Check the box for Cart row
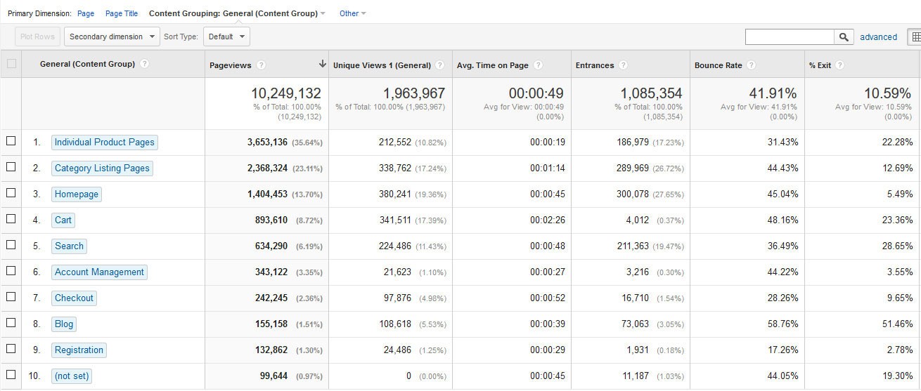Screen dimensions: 921x391 tap(11, 219)
